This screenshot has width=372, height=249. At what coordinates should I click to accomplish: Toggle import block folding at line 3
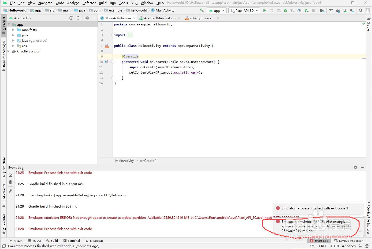[113, 35]
